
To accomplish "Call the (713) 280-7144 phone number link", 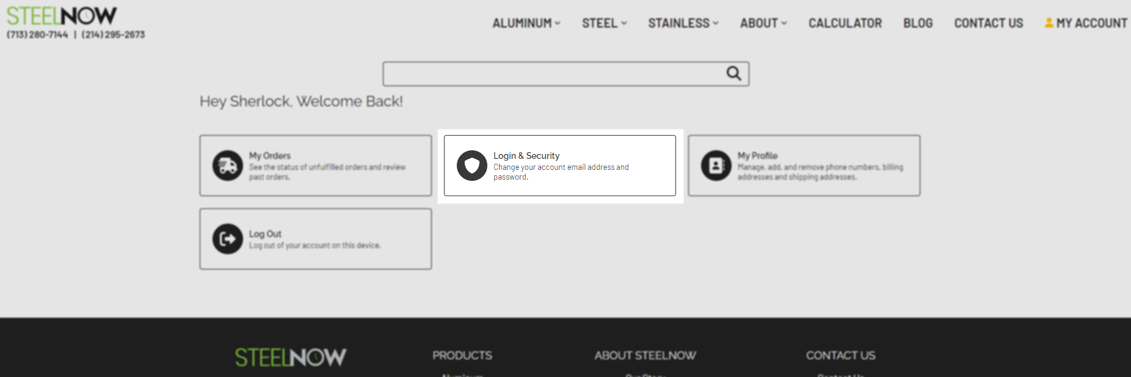I will [38, 34].
